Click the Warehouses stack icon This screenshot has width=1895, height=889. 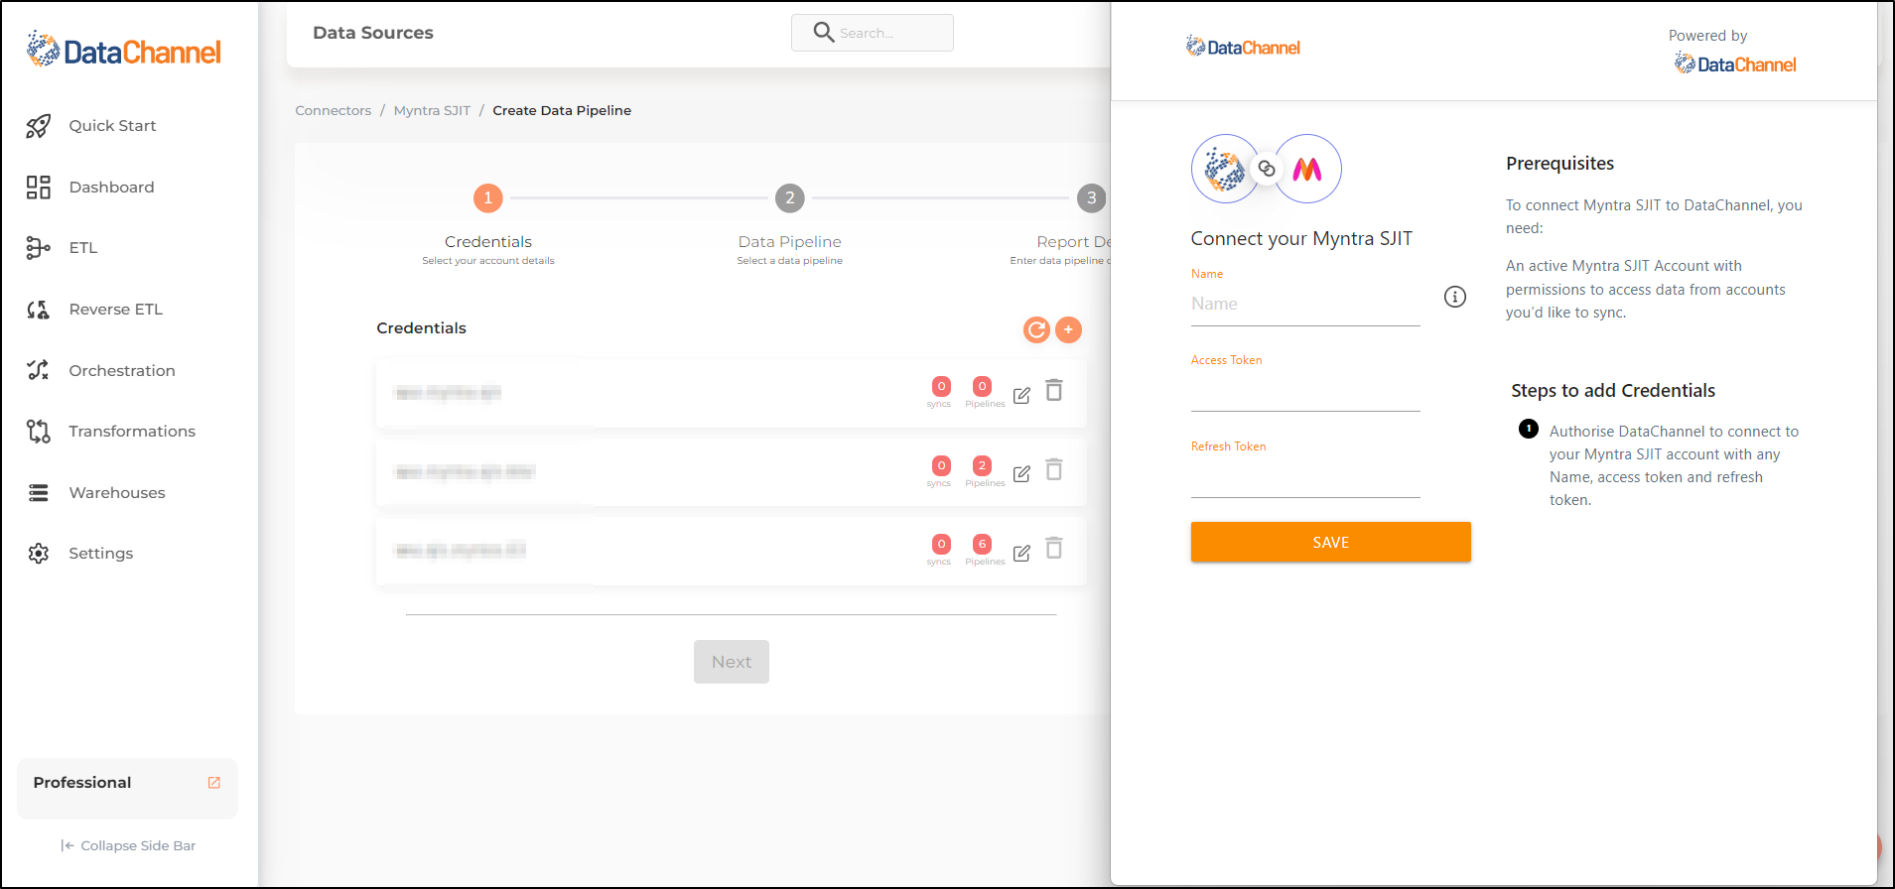[38, 493]
